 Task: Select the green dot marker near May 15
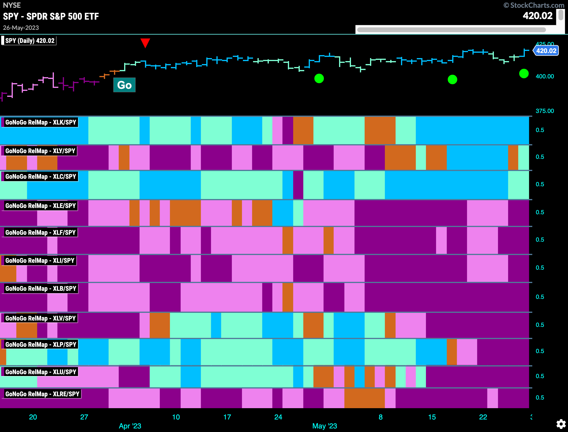click(452, 80)
